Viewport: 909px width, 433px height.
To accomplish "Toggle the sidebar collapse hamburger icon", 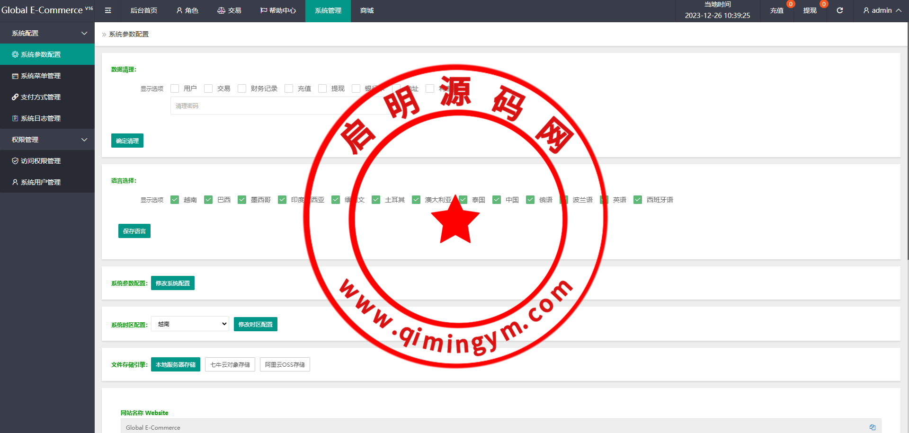I will pyautogui.click(x=108, y=10).
